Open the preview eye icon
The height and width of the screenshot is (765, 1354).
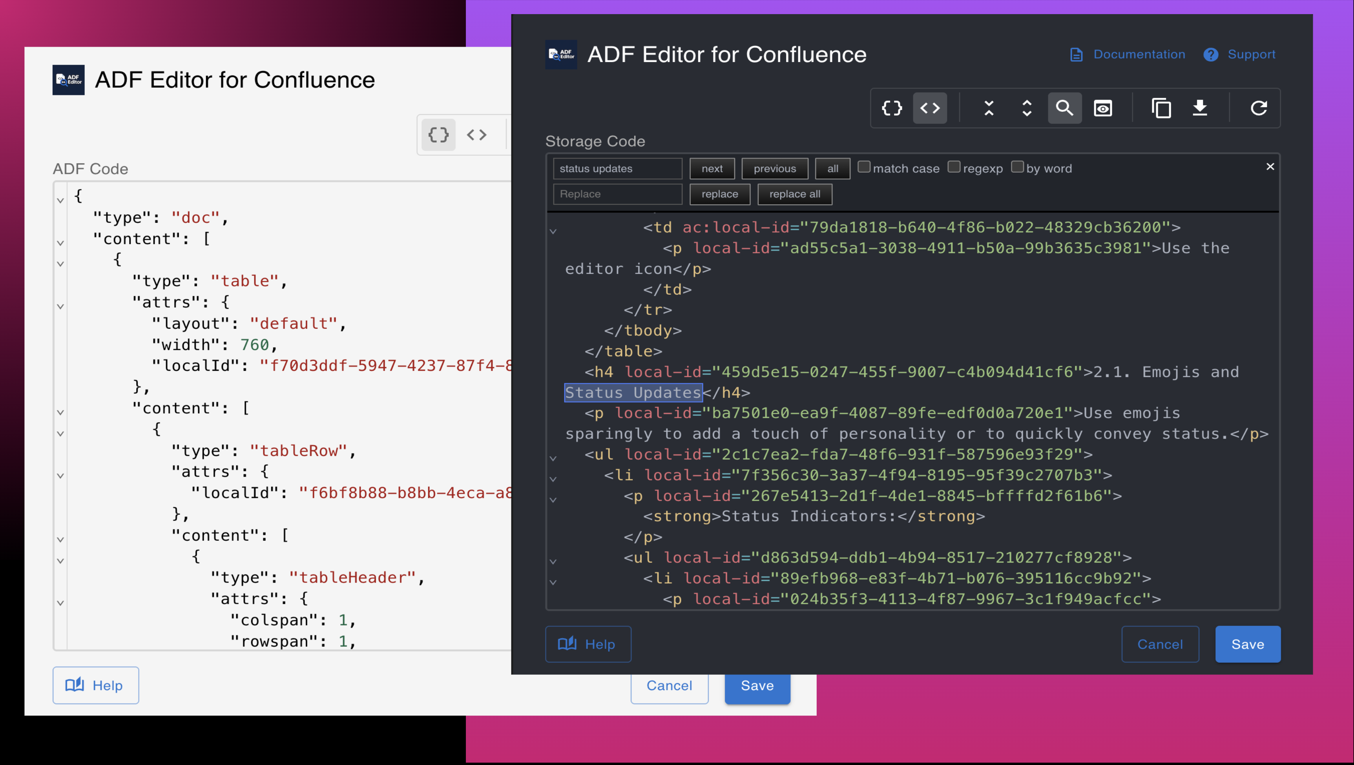pos(1103,108)
